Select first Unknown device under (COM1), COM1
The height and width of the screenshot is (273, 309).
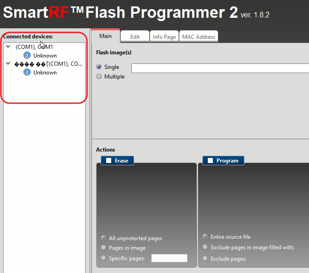click(x=45, y=56)
